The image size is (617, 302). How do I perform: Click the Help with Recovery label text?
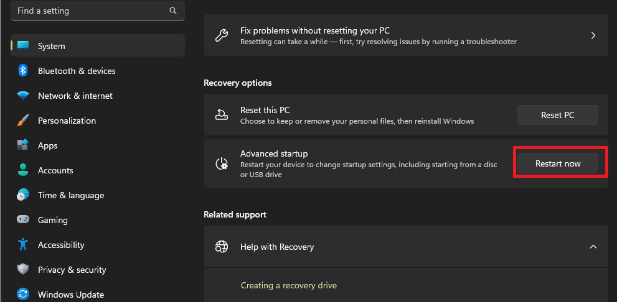coord(277,247)
